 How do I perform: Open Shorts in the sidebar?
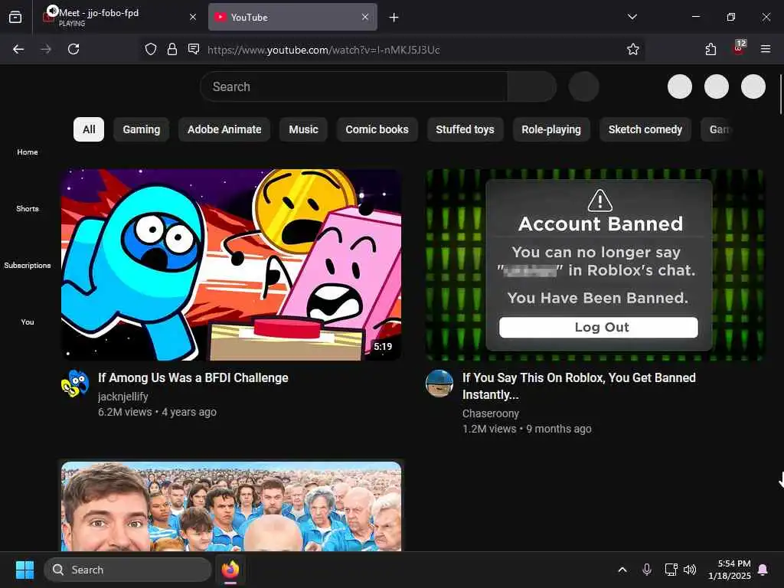[x=28, y=208]
